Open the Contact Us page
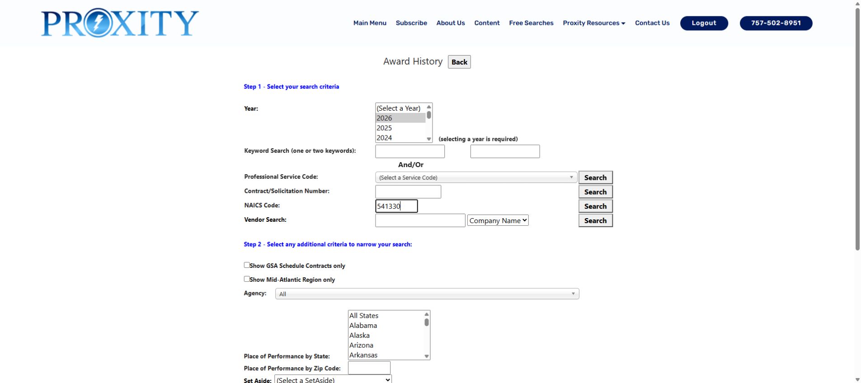The image size is (861, 383). pyautogui.click(x=652, y=23)
